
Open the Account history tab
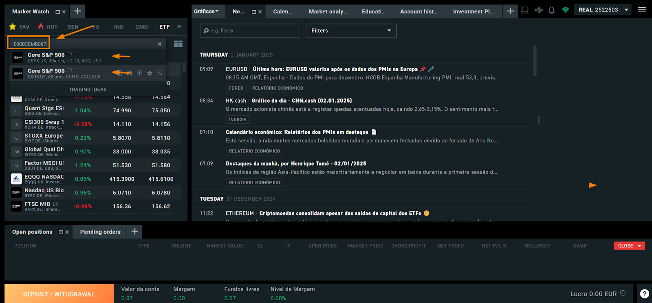(x=419, y=11)
